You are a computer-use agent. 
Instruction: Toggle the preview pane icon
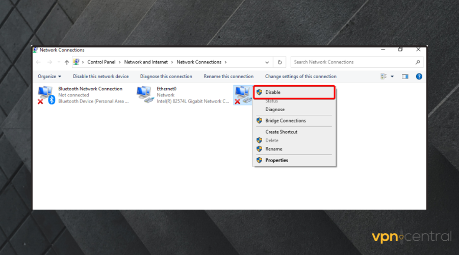click(405, 76)
